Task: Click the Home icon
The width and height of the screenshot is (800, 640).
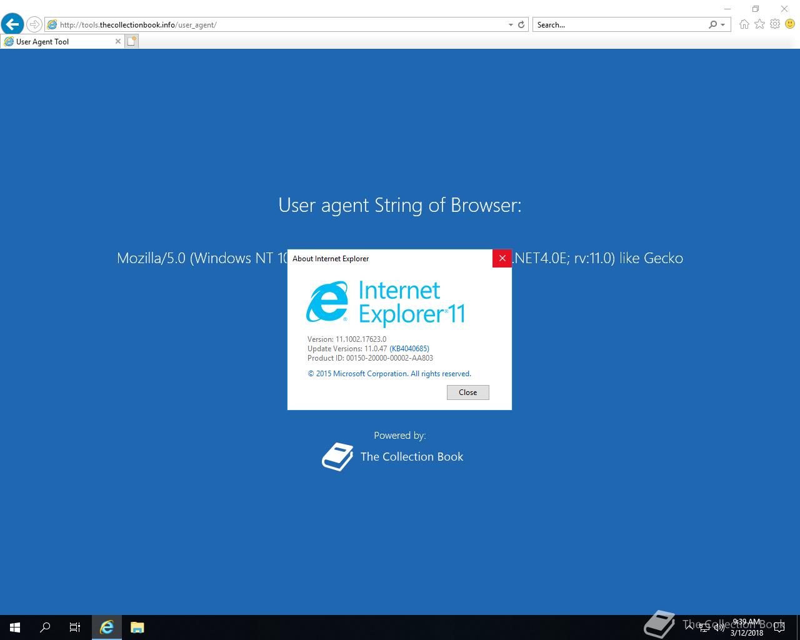Action: [744, 24]
